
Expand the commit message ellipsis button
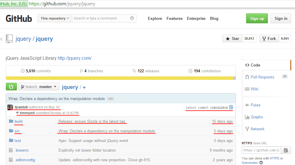(x=111, y=99)
